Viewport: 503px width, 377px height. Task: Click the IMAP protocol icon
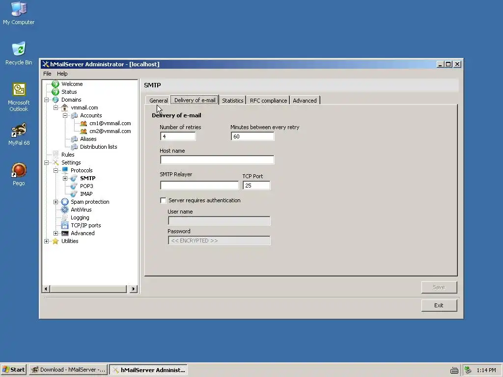pos(74,194)
